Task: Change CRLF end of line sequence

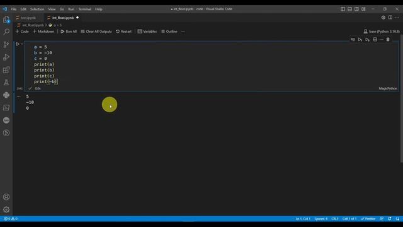Action: point(334,219)
